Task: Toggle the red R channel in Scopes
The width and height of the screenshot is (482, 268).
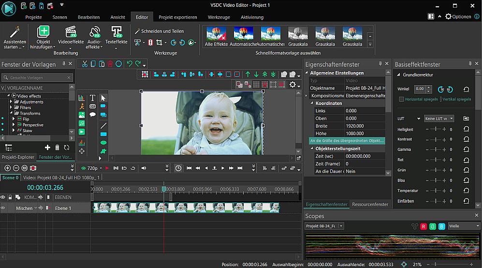Action: (x=424, y=226)
